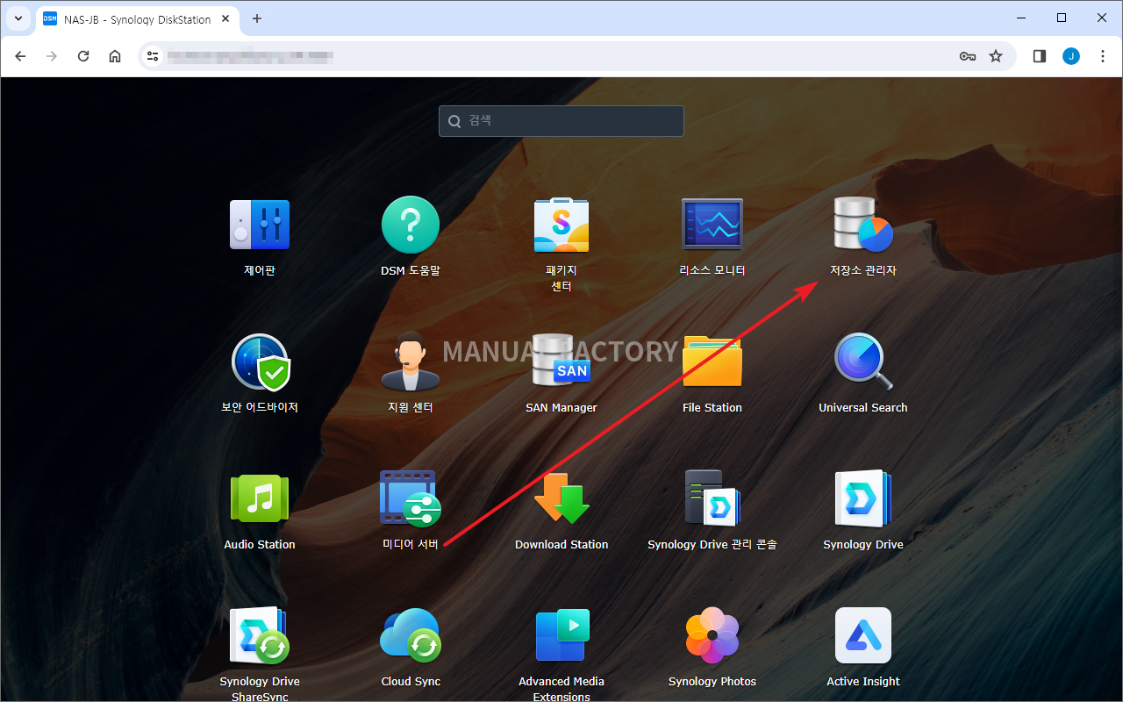Launch 미디어 서버 media server
This screenshot has width=1123, height=702.
pos(411,498)
